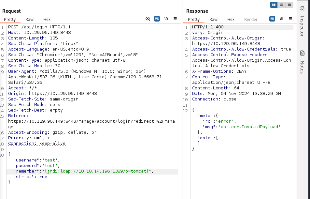Switch to Request Pretty tab
Image resolution: width=310 pixels, height=199 pixels.
tap(10, 19)
